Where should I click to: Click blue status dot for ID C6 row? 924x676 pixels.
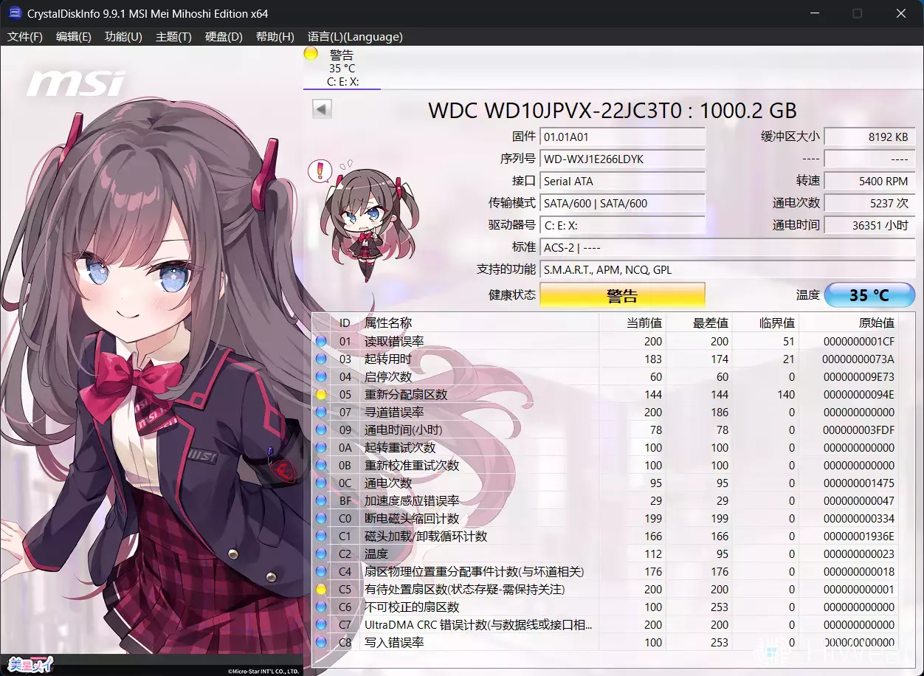tap(321, 607)
